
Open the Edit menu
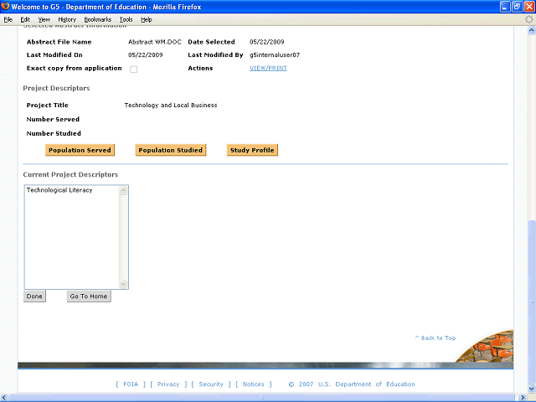[25, 19]
